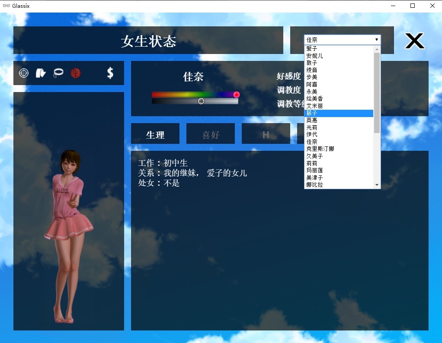Open the clothing icon

(x=41, y=73)
